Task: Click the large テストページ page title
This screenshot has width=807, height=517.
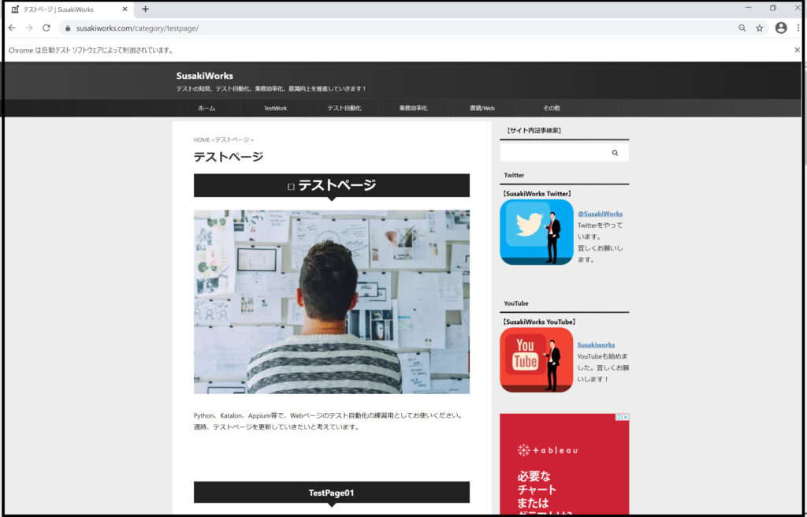Action: tap(229, 157)
